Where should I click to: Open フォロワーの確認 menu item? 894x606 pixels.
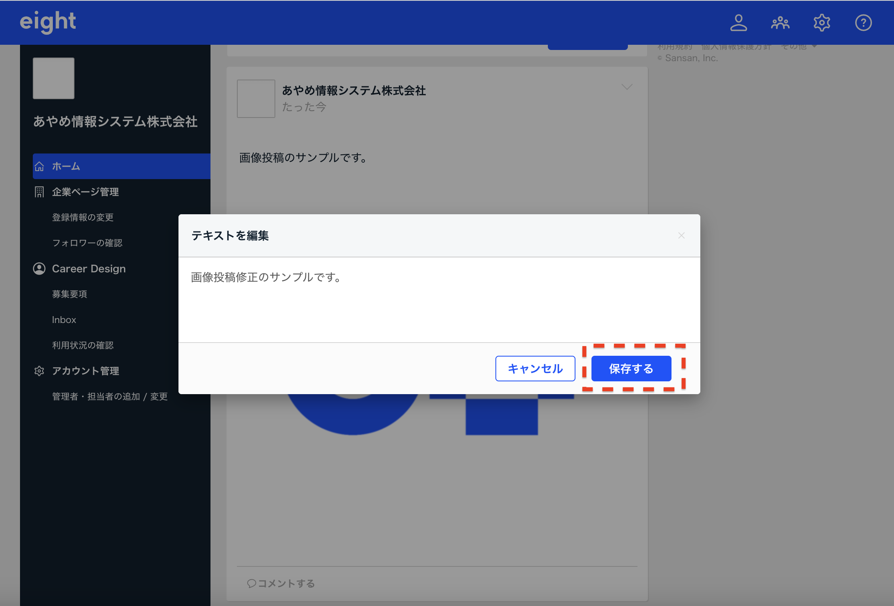tap(87, 243)
